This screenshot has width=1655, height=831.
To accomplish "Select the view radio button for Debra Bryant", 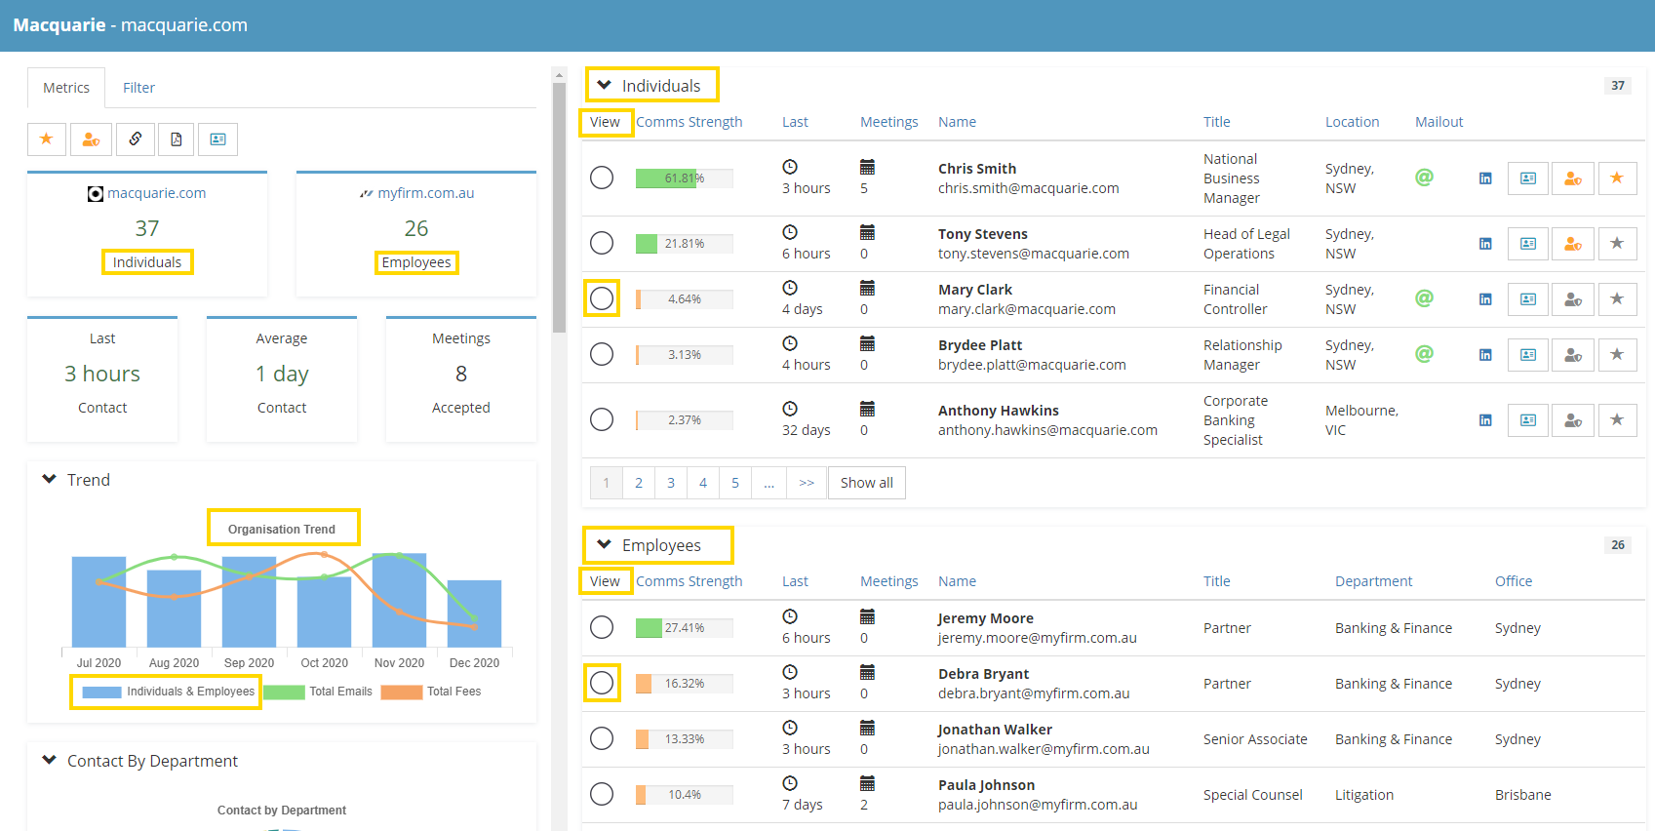I will point(602,683).
